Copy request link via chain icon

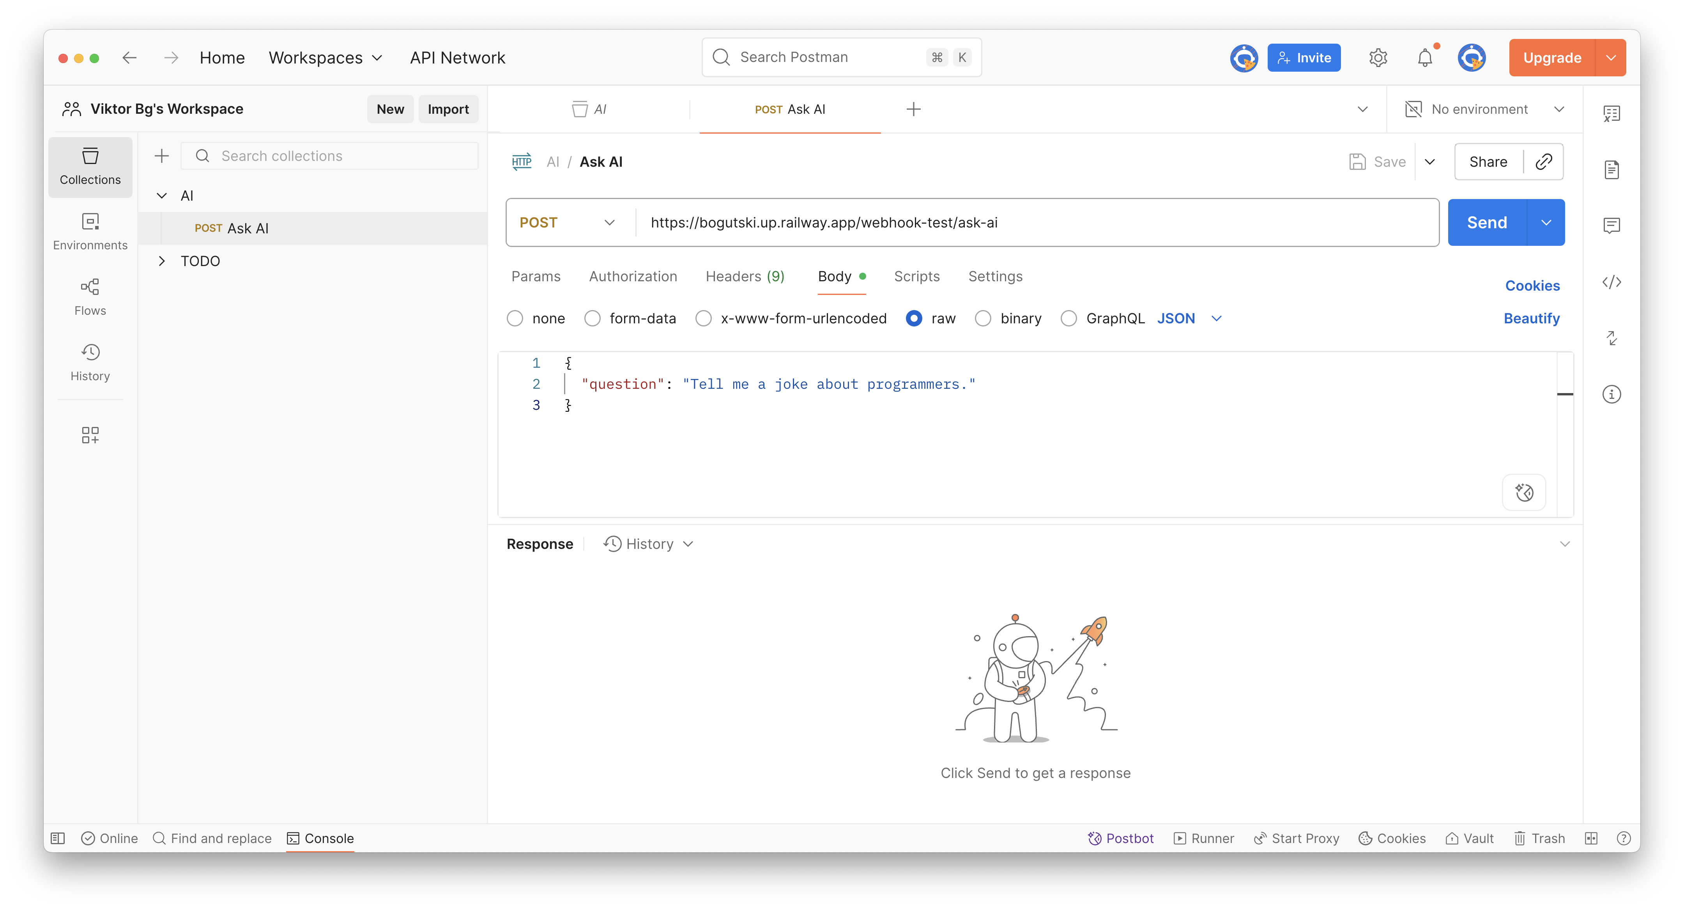coord(1543,161)
